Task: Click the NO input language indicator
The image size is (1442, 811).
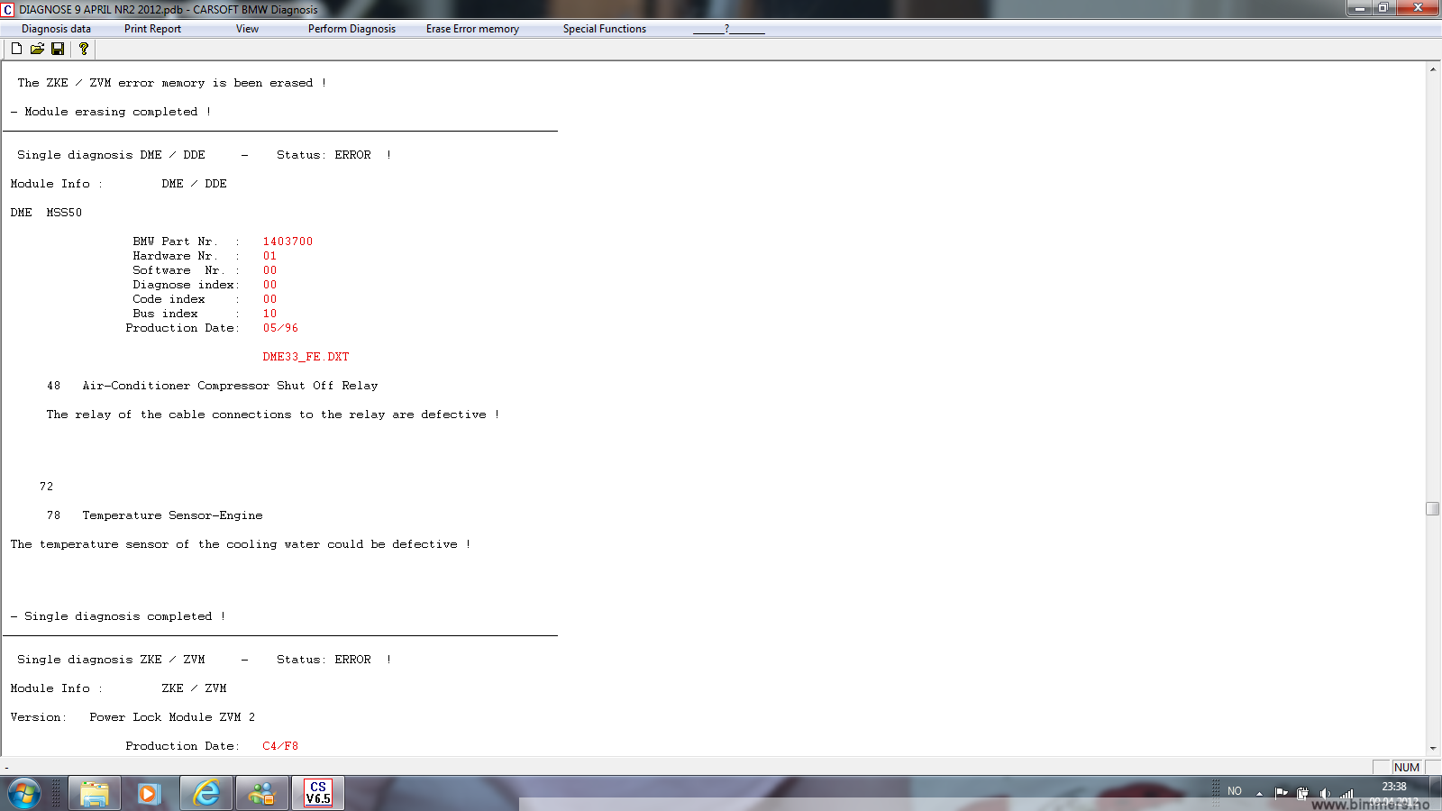Action: point(1234,791)
